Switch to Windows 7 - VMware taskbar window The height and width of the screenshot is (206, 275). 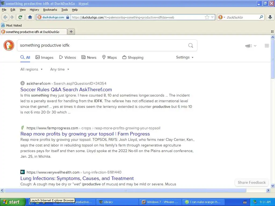(161, 202)
